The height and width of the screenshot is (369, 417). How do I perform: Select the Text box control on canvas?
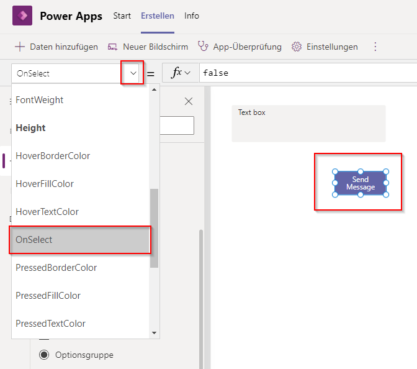[x=308, y=123]
